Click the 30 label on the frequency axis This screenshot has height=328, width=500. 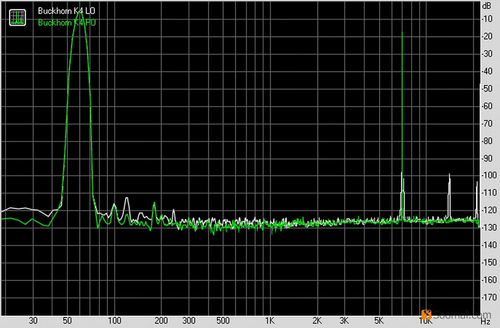tap(33, 321)
